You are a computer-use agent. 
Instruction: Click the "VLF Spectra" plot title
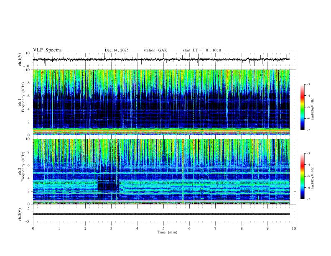47,50
